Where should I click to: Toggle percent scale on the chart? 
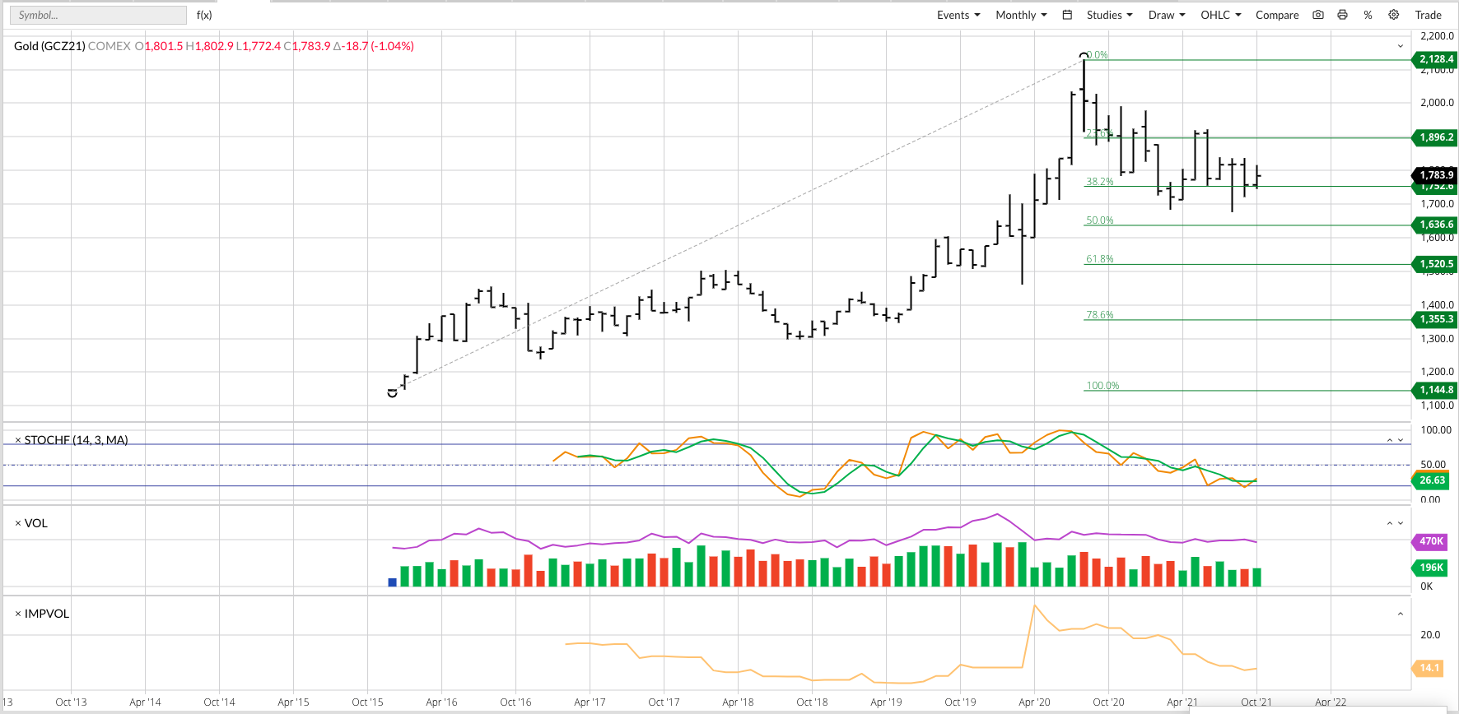coord(1368,15)
